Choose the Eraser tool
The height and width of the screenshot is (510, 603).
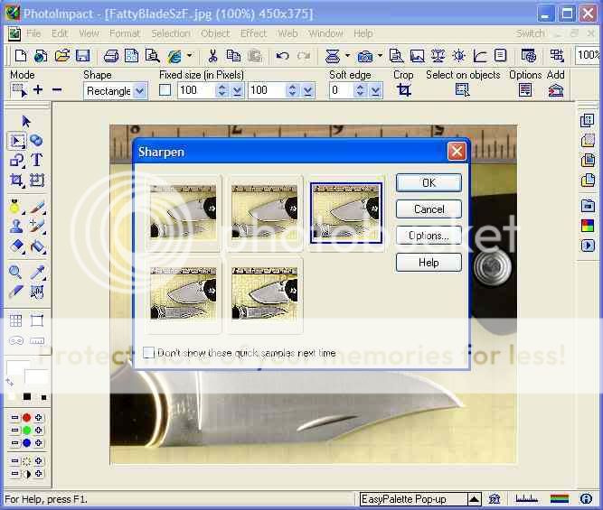pyautogui.click(x=16, y=245)
